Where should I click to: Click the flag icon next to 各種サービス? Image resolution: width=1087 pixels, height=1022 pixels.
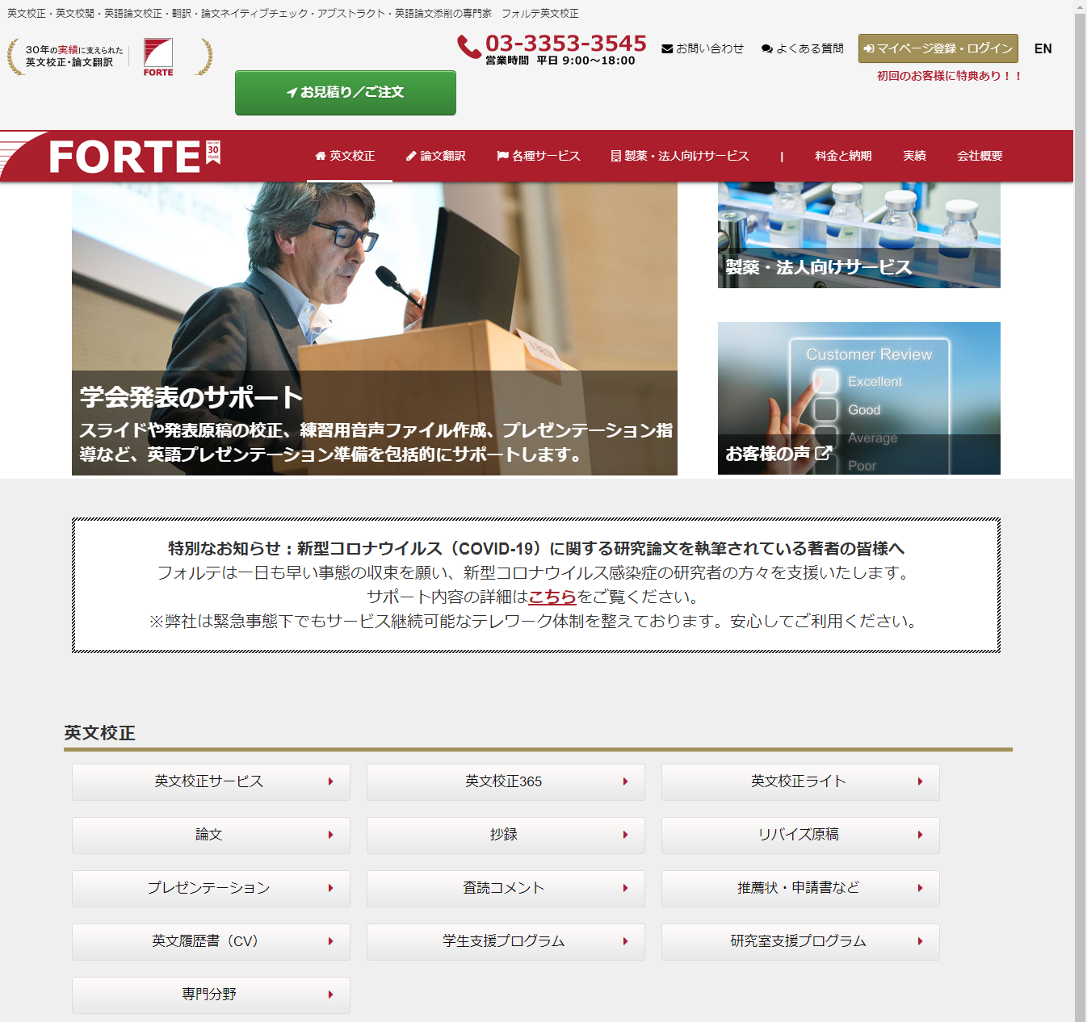pyautogui.click(x=502, y=156)
